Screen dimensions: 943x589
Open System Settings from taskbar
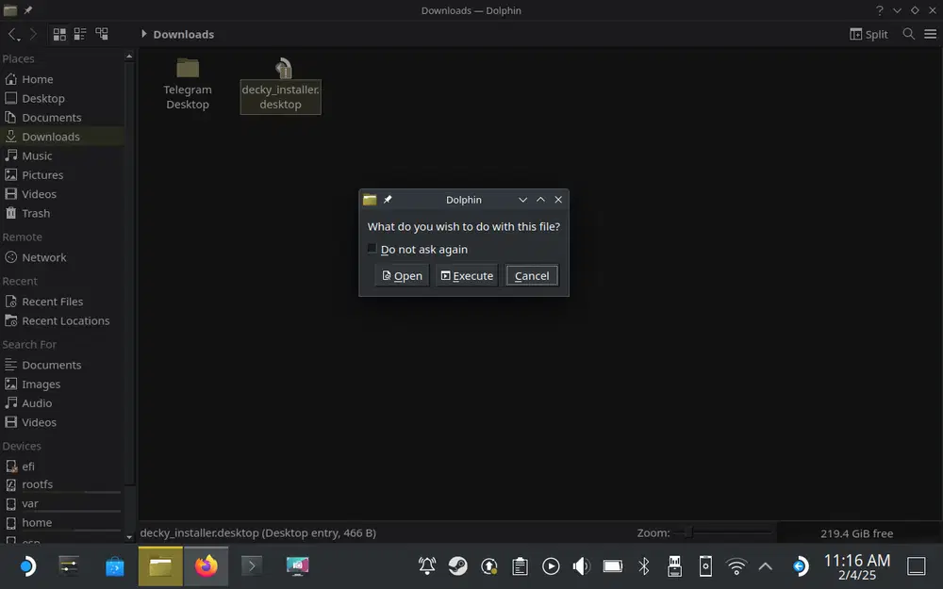point(69,566)
